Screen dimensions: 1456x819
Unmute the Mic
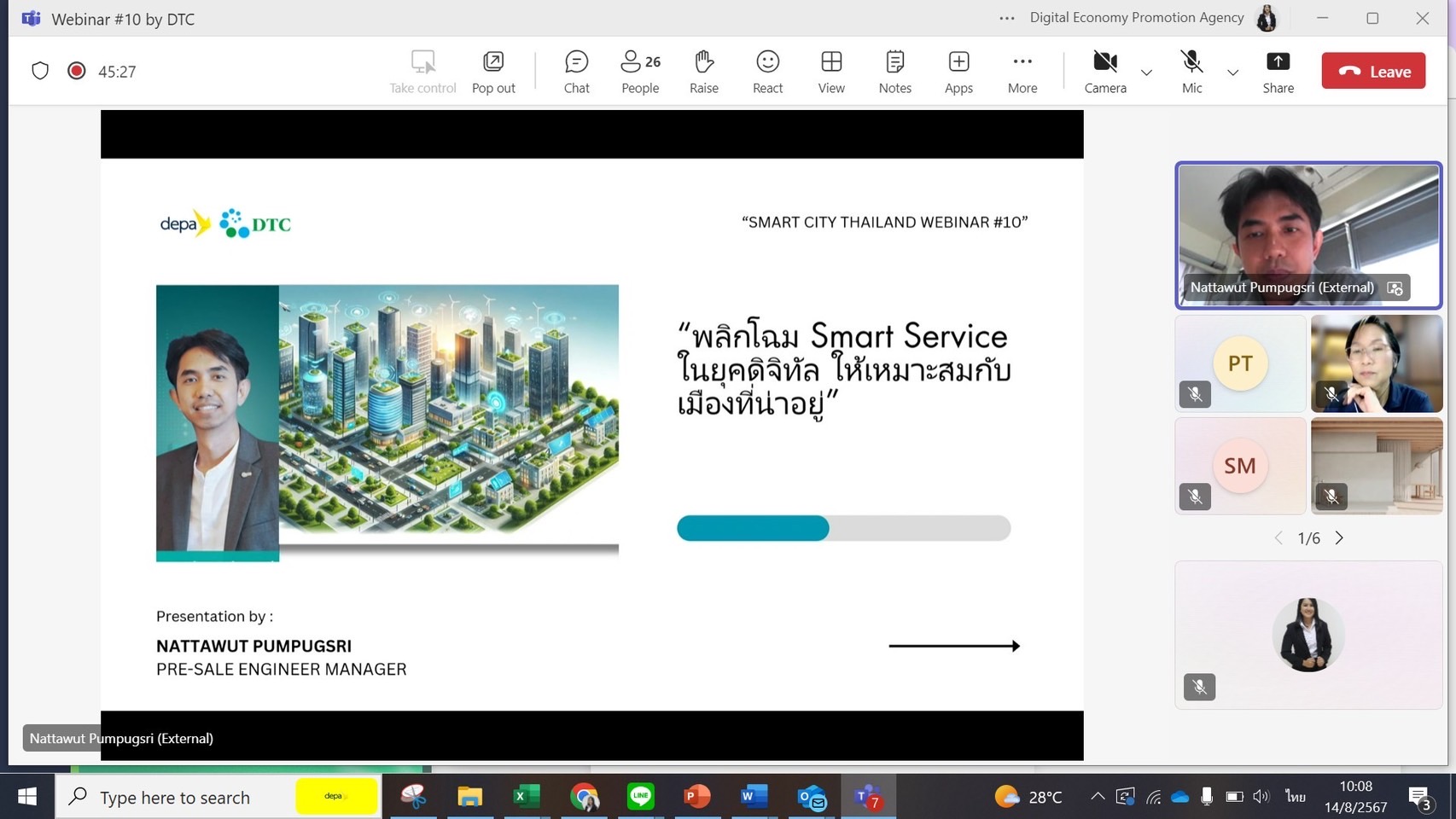pos(1191,72)
